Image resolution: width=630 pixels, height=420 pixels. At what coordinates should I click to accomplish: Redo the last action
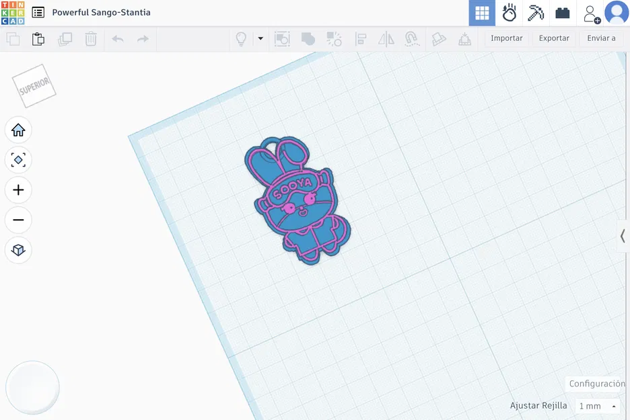[x=143, y=39]
